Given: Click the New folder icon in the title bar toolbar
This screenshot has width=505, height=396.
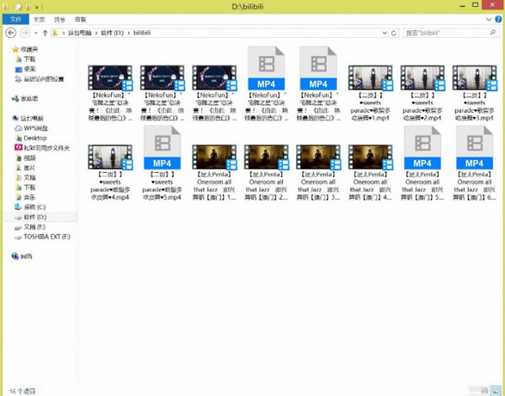Looking at the screenshot, I should pyautogui.click(x=28, y=6).
